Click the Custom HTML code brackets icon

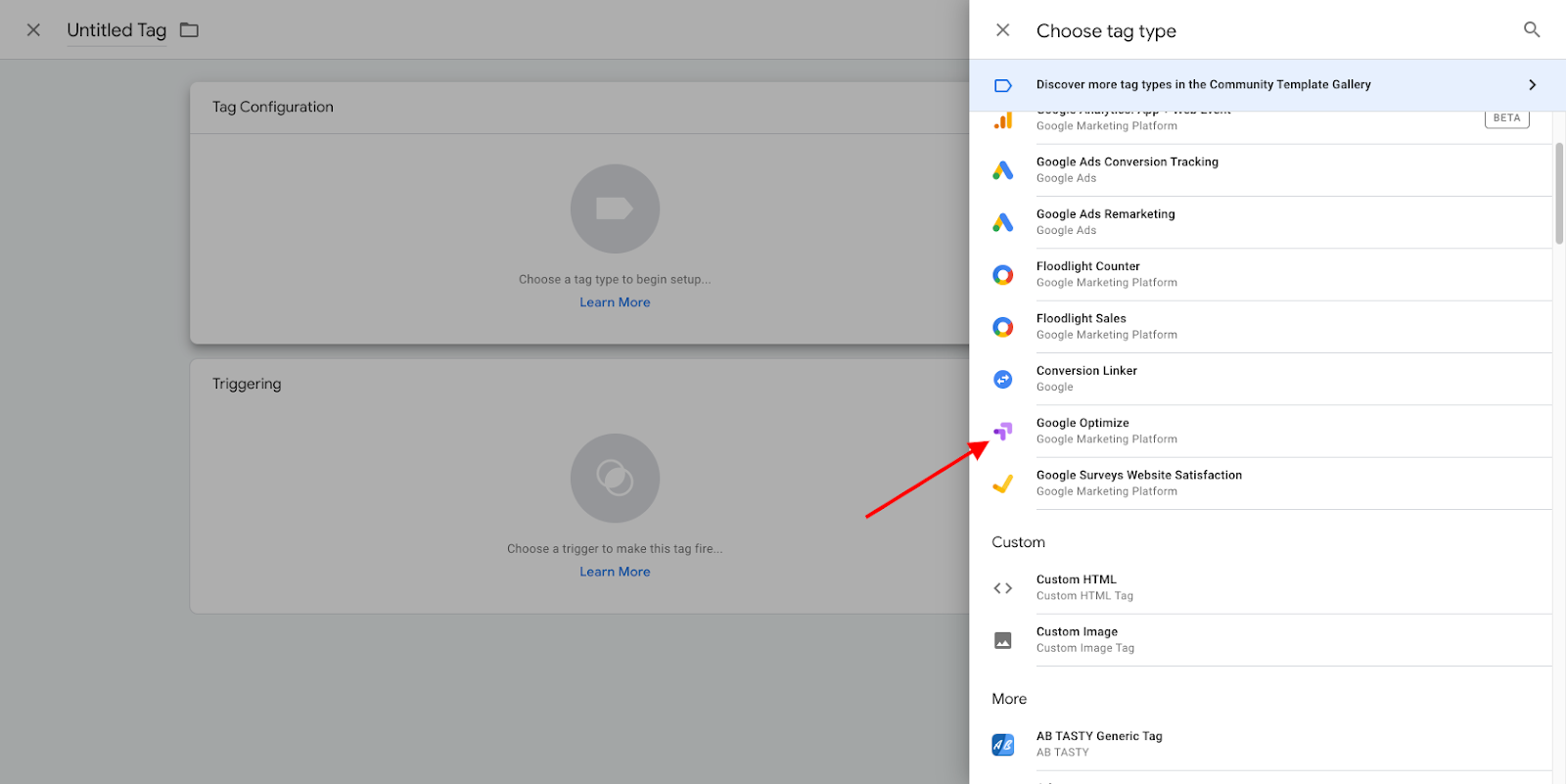[x=1002, y=588]
